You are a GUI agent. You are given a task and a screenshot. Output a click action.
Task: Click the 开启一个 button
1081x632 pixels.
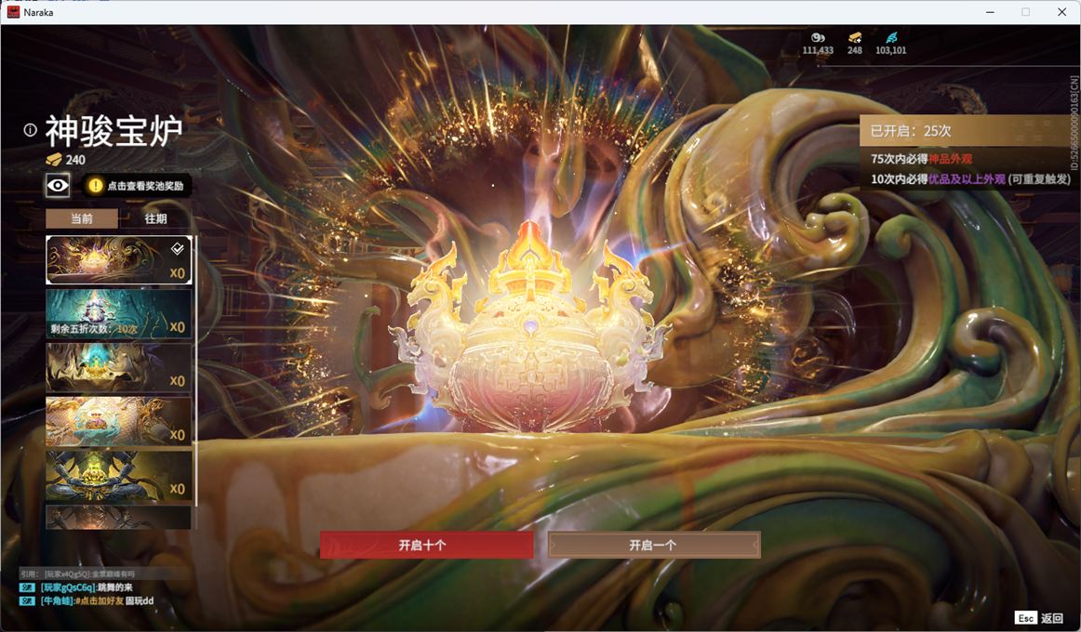pyautogui.click(x=654, y=545)
